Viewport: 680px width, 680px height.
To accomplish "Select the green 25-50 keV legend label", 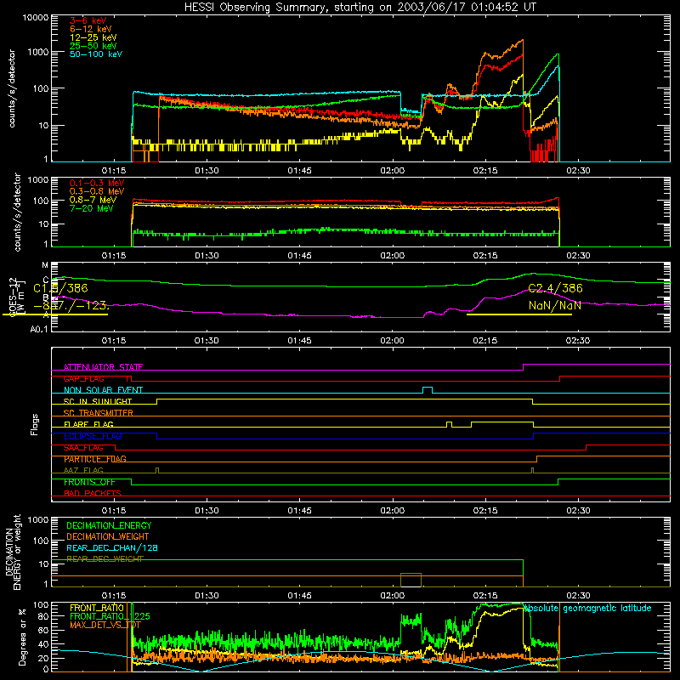I will pos(93,46).
